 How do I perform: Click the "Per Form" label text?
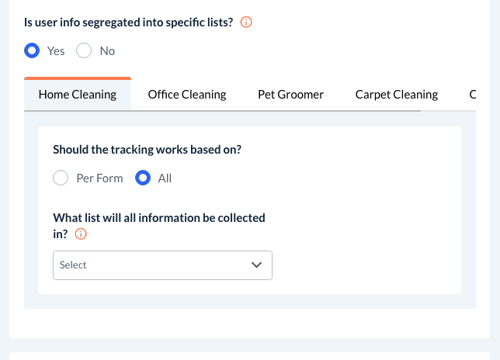click(99, 178)
